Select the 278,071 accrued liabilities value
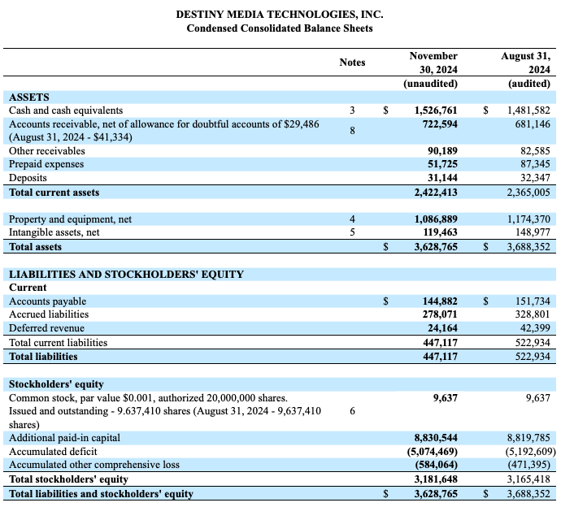 [x=440, y=314]
